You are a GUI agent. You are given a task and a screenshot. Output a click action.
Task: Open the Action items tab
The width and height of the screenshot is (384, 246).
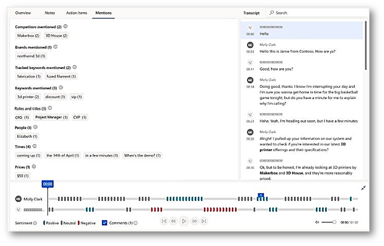76,13
